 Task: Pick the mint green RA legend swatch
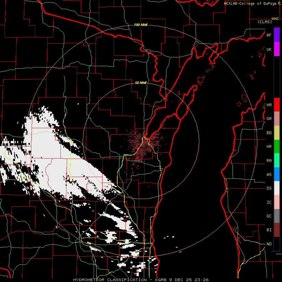[x=277, y=160]
